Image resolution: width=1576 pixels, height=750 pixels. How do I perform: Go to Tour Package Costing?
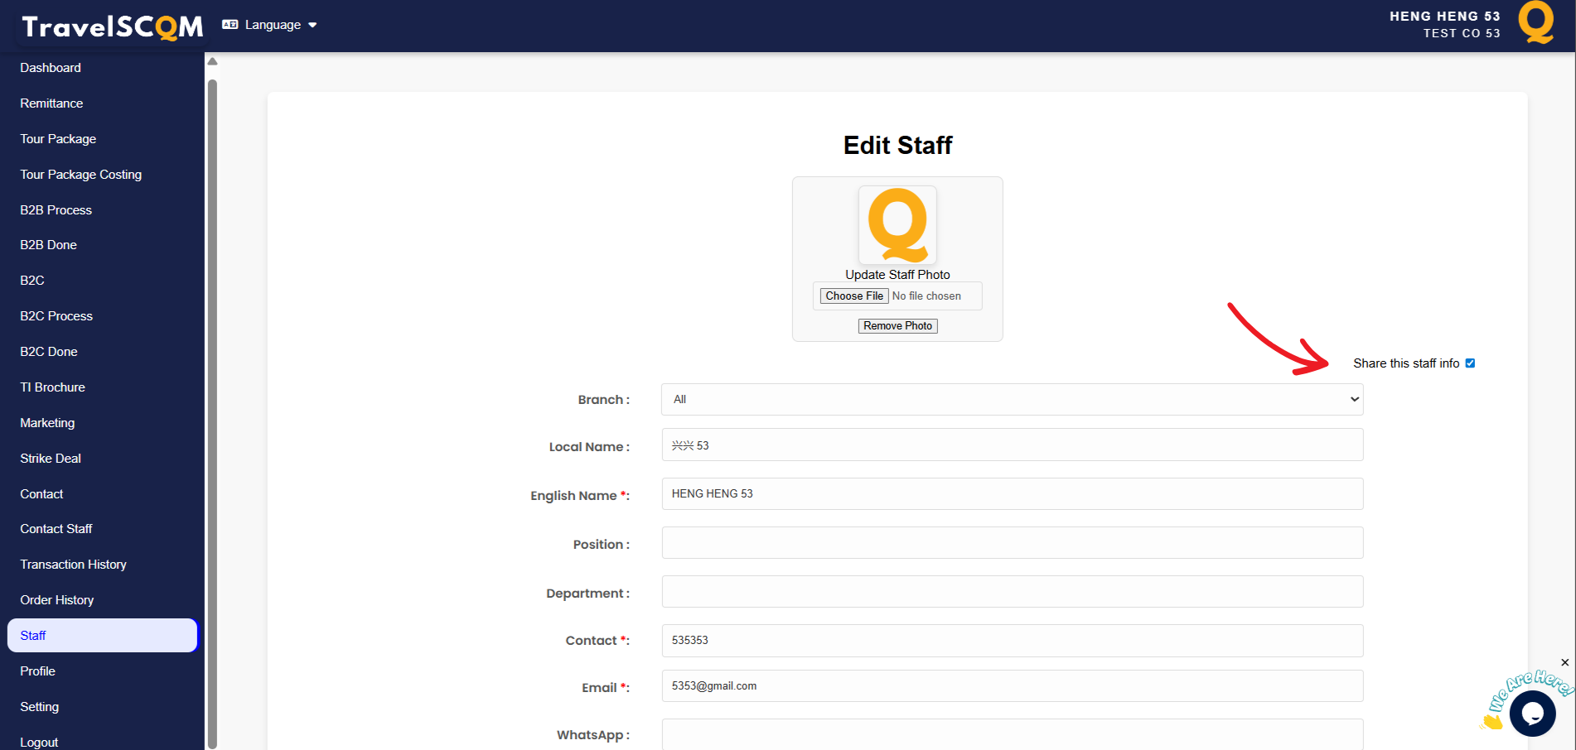point(81,175)
